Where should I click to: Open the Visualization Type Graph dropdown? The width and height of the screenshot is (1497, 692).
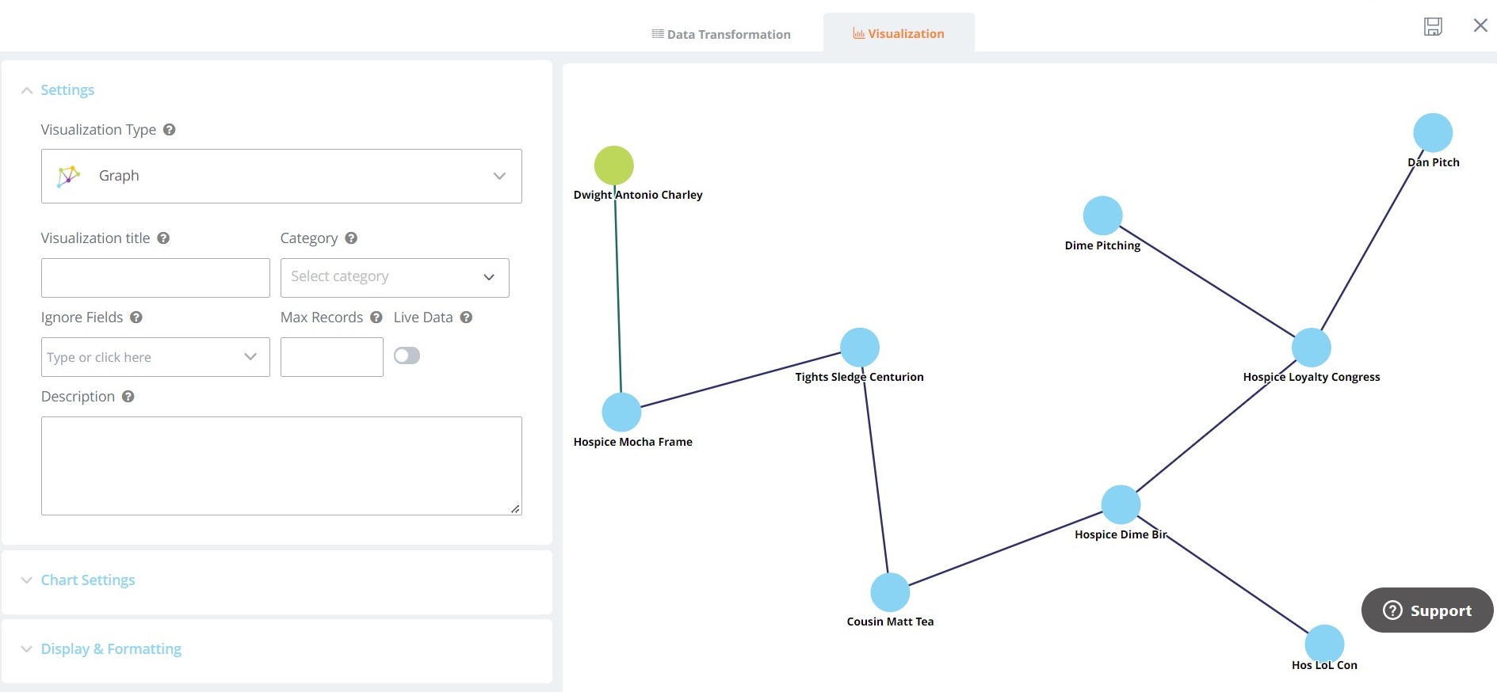tap(281, 176)
